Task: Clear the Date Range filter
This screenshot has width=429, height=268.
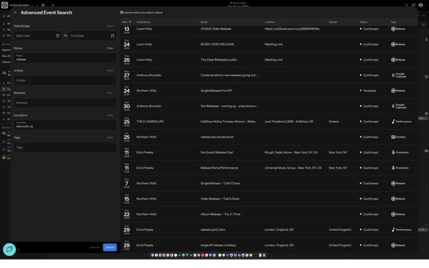Action: [x=110, y=26]
